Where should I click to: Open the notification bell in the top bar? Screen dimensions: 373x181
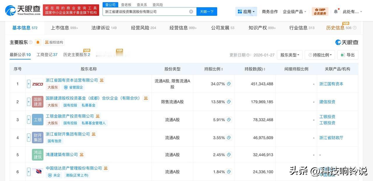tap(336, 12)
